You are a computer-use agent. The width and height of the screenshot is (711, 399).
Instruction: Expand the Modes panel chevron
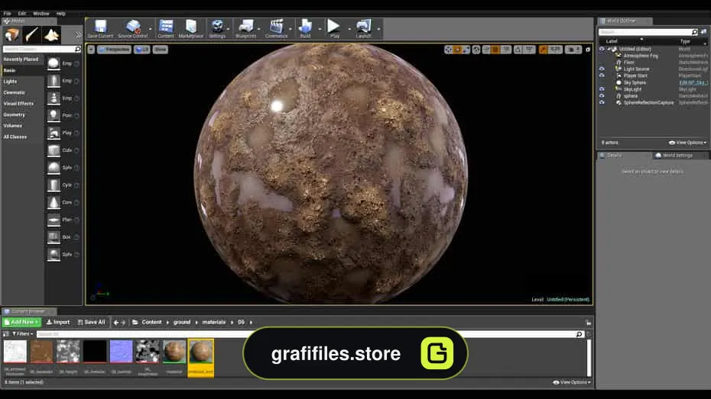[x=79, y=35]
